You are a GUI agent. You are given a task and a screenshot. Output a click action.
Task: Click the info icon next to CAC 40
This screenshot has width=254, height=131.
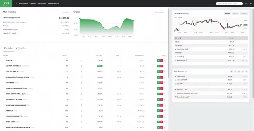coord(181,45)
